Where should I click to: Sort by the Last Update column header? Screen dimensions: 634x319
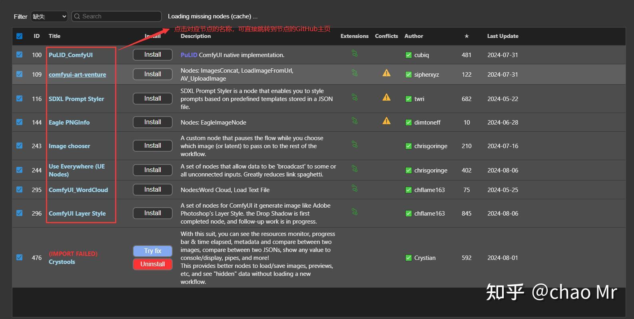click(502, 36)
